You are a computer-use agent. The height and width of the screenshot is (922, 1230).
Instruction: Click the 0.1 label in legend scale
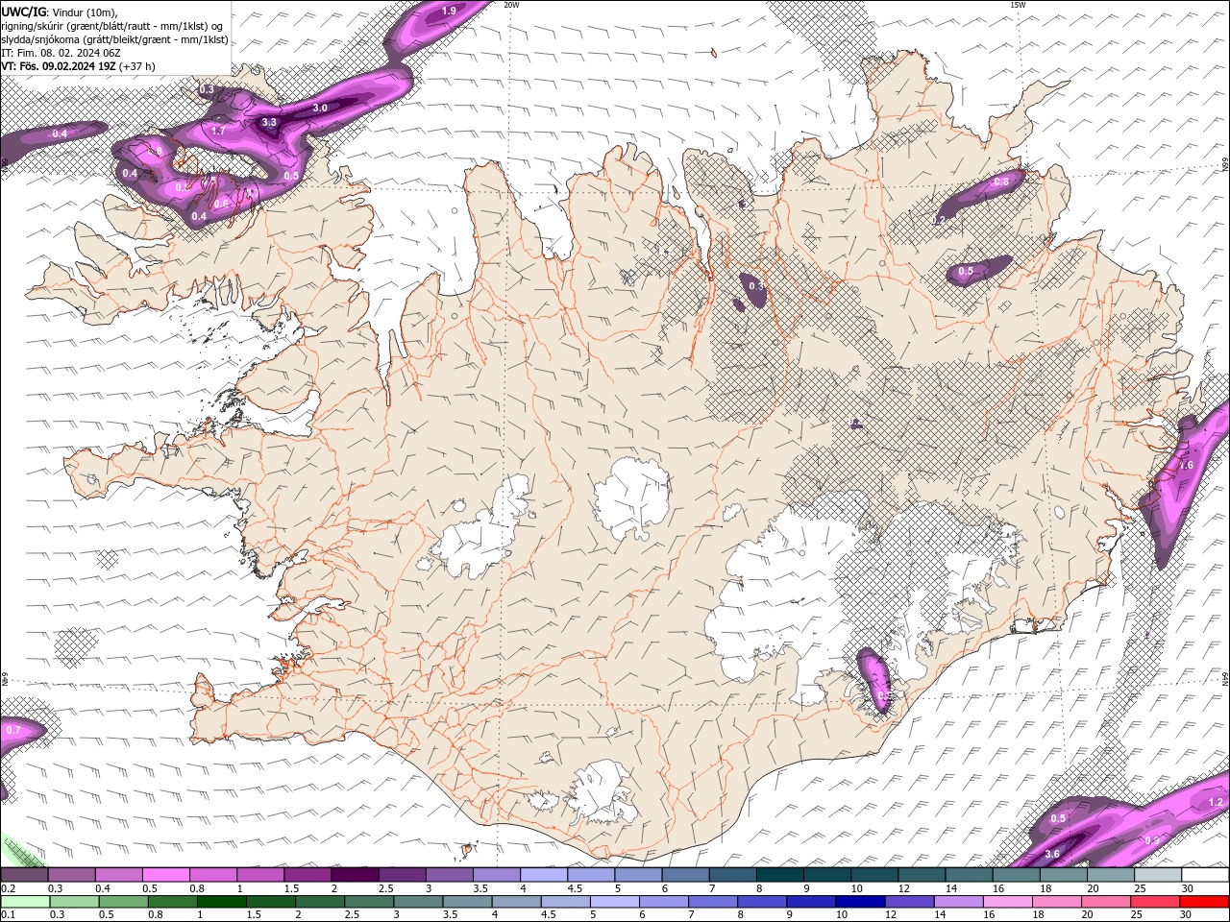pyautogui.click(x=8, y=914)
